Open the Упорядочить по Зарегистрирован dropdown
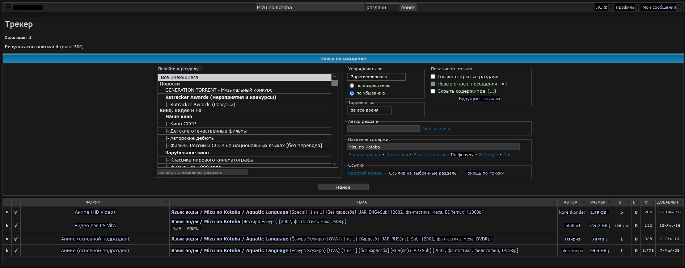 376,77
